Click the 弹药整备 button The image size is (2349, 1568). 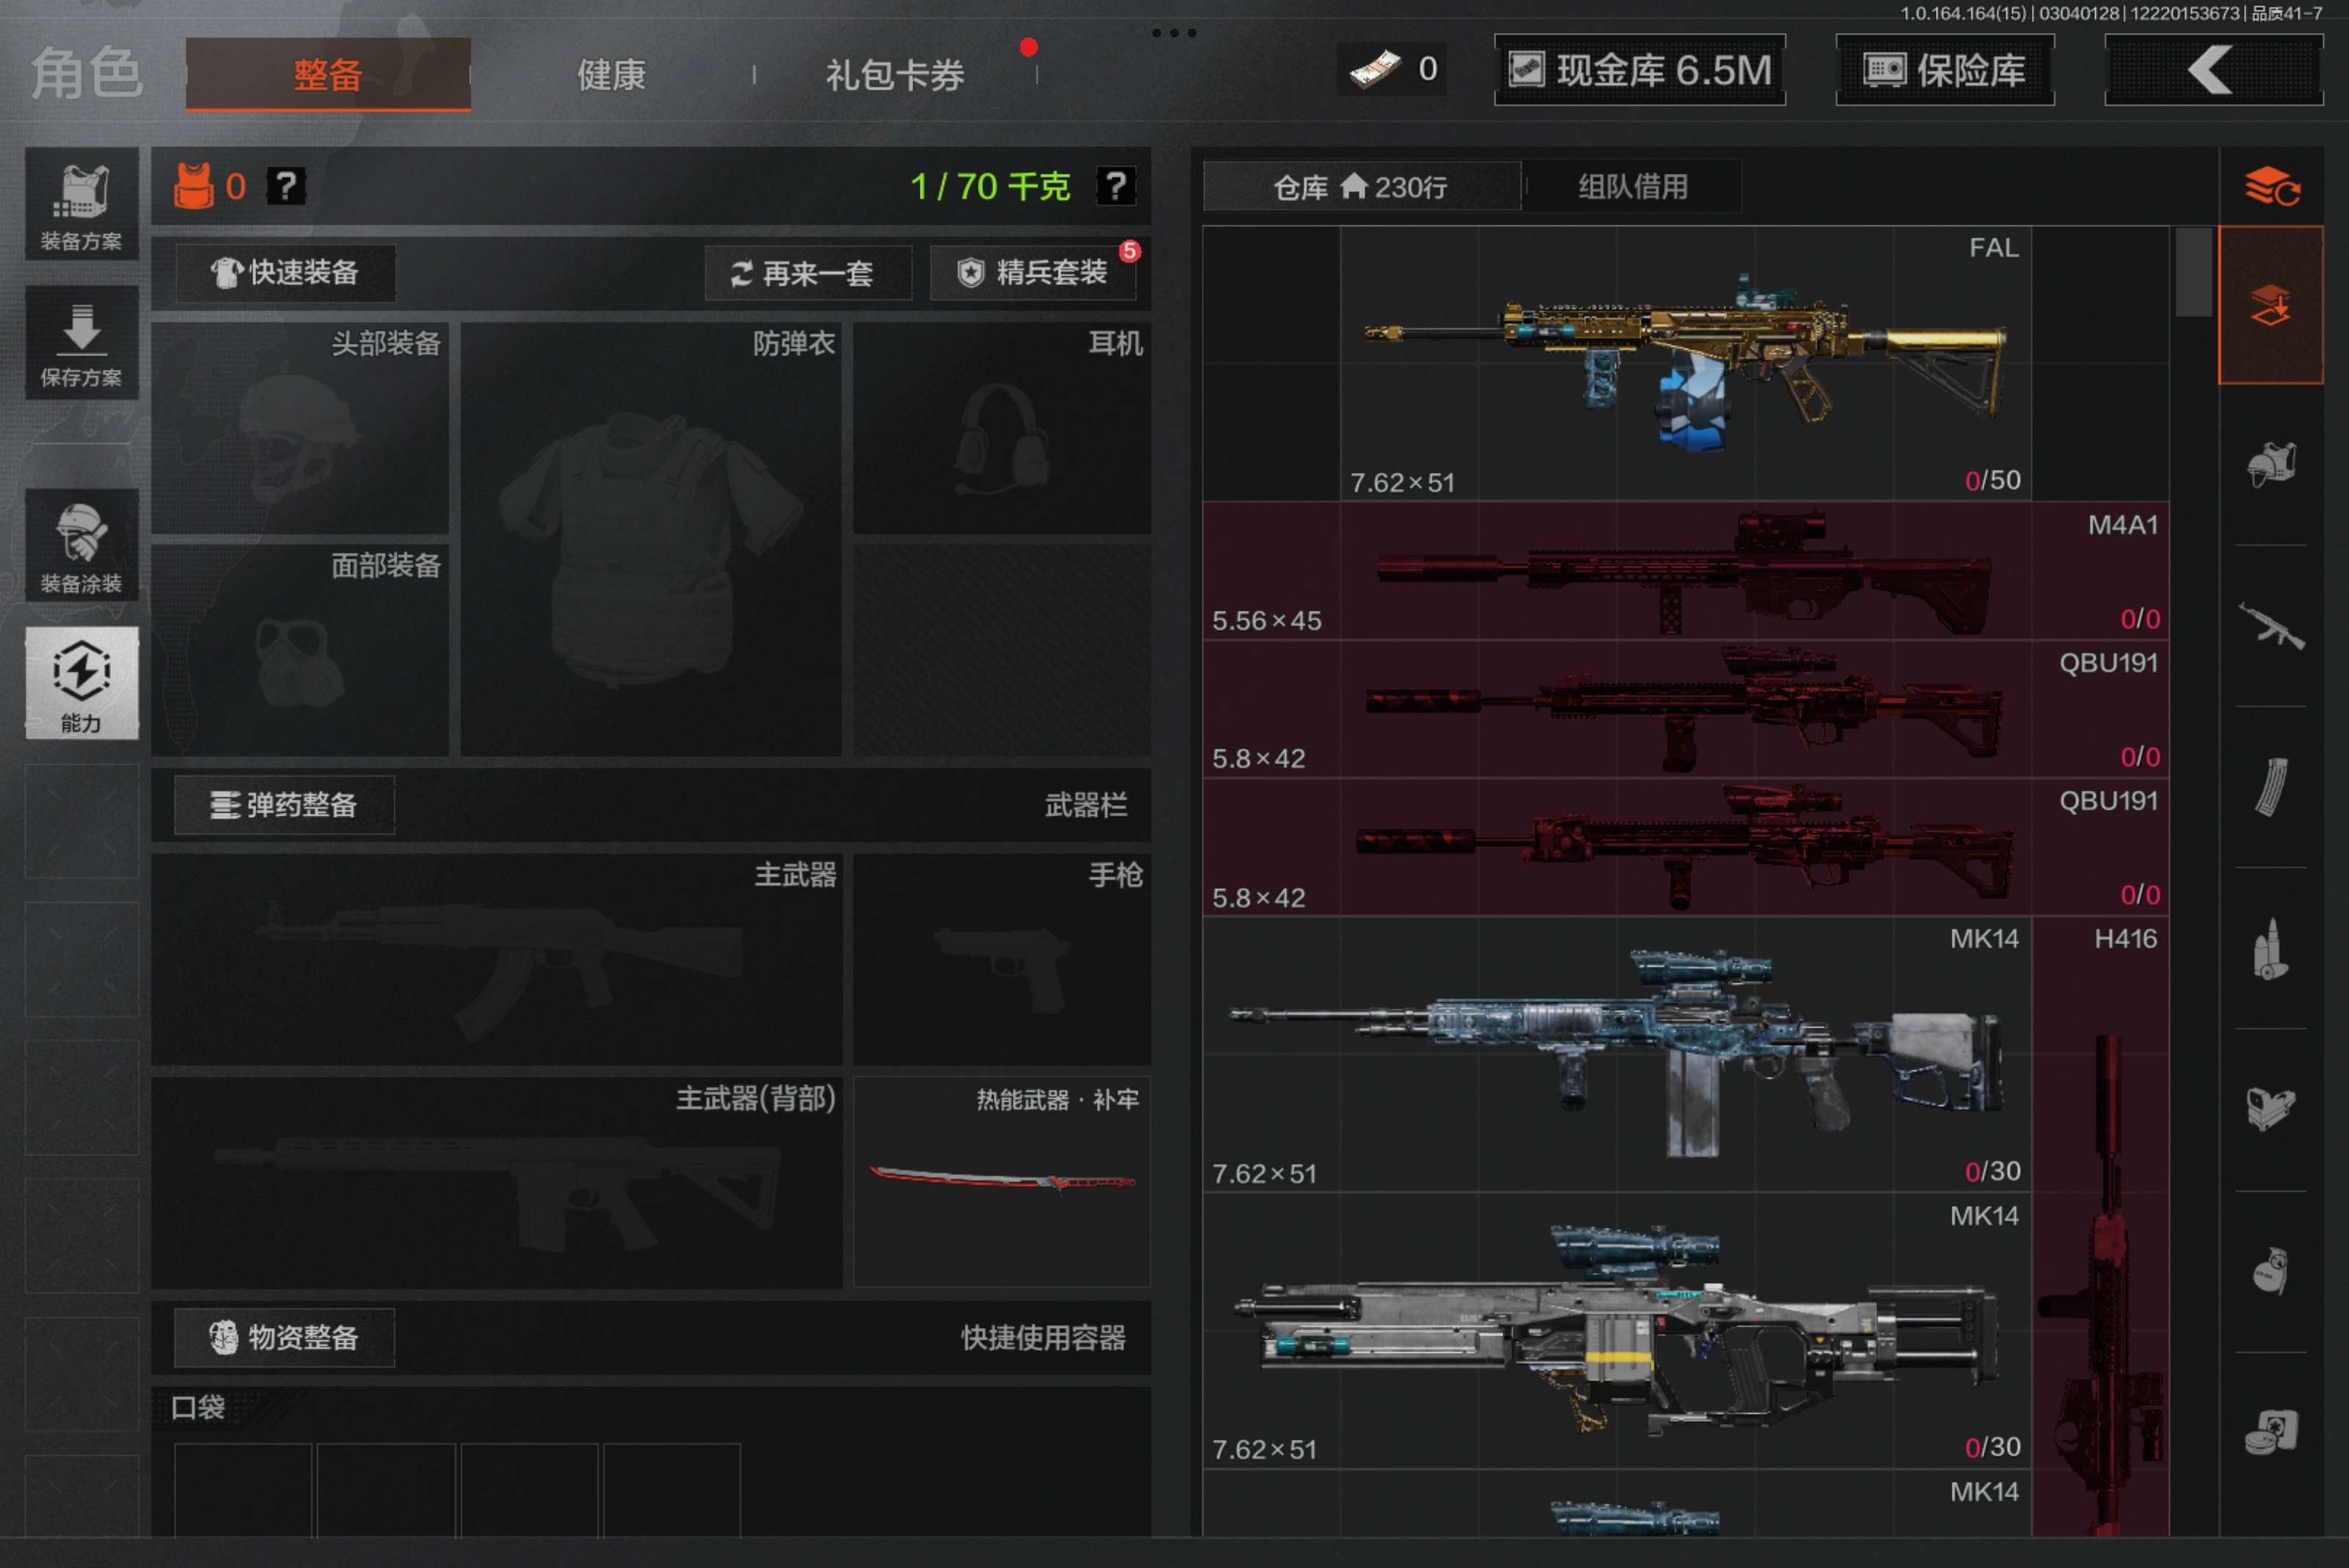tap(284, 805)
